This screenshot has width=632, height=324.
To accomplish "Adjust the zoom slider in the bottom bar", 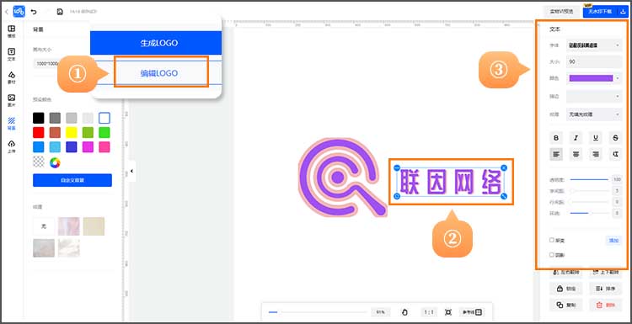I will coord(317,312).
